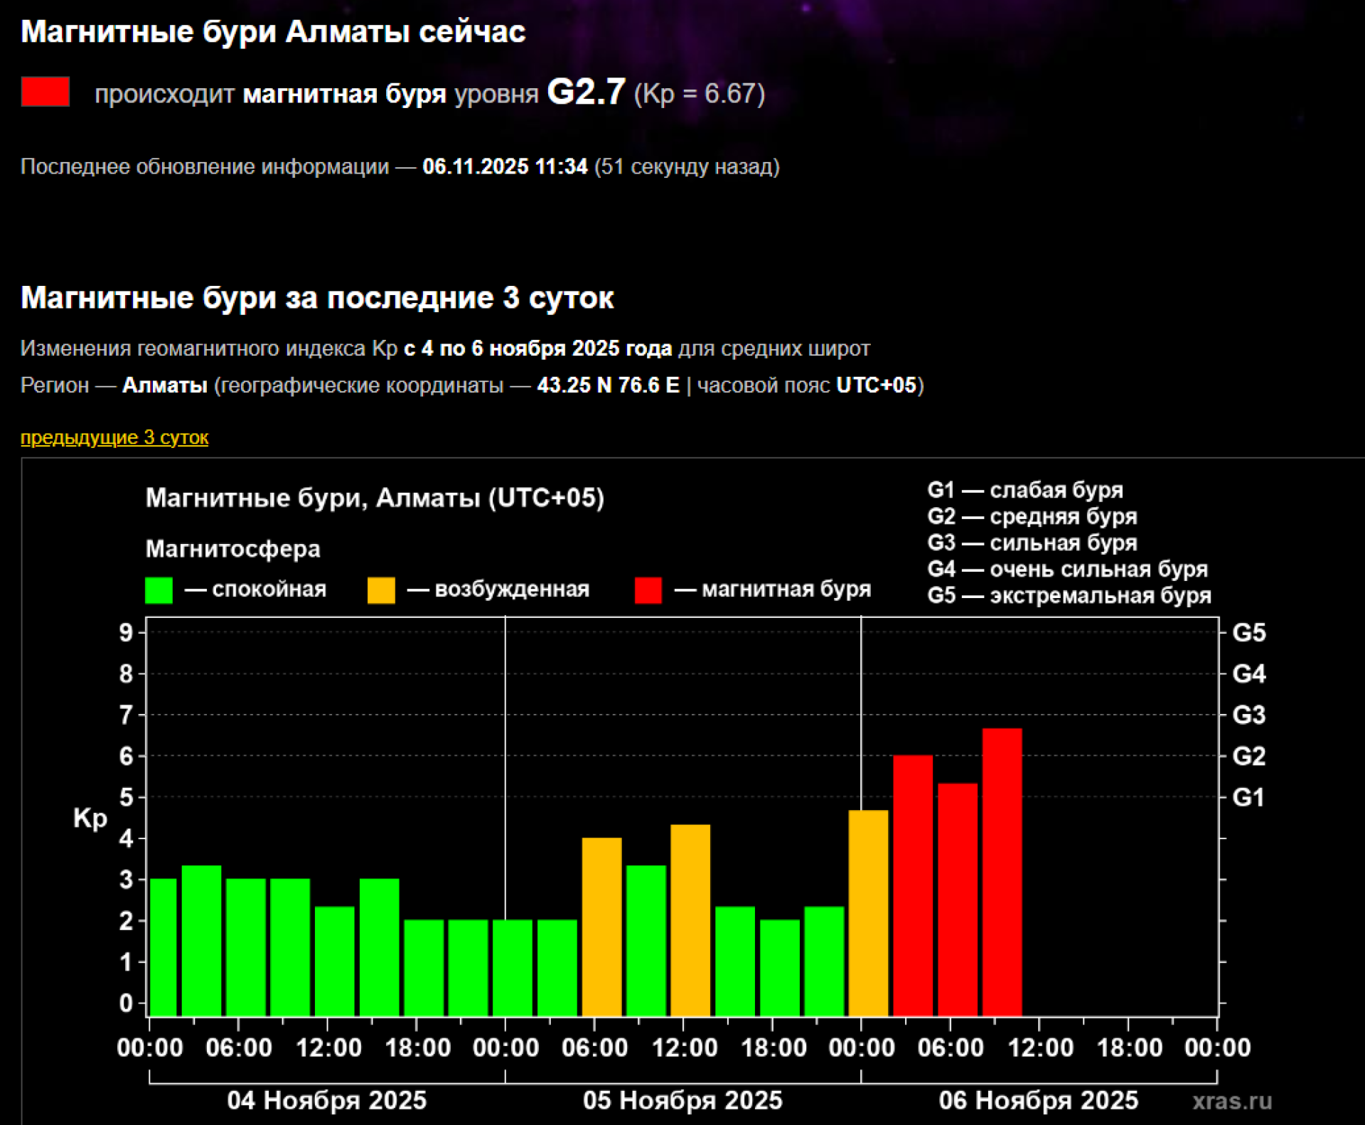Click the xras.ru watermark text
1365x1125 pixels.
pos(1232,1101)
